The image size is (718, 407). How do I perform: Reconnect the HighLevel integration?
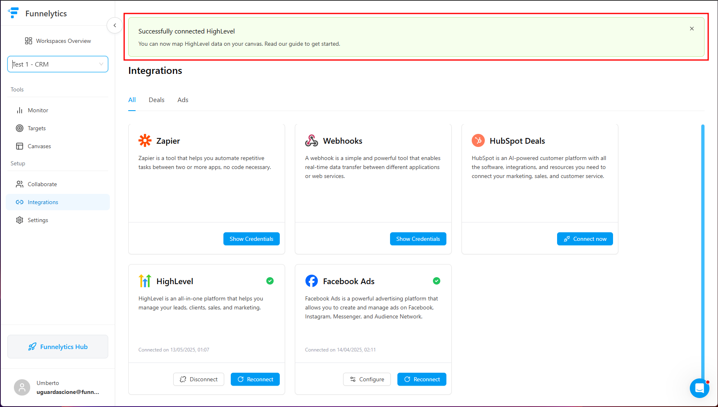[255, 379]
